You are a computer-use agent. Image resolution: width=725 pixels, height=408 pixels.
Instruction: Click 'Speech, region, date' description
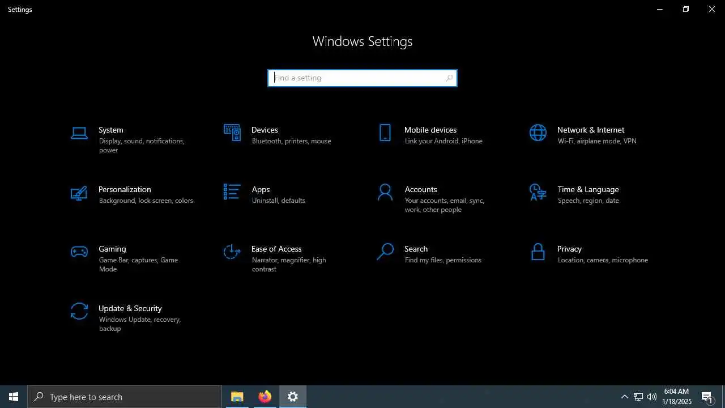(x=588, y=201)
